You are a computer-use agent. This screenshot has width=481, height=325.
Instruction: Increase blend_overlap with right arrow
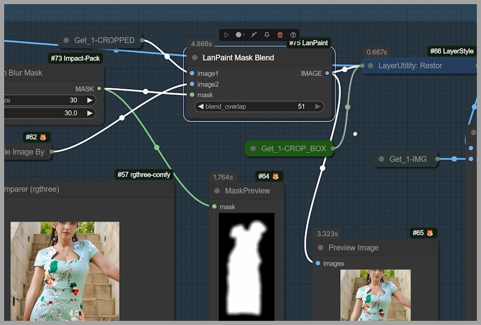point(318,107)
